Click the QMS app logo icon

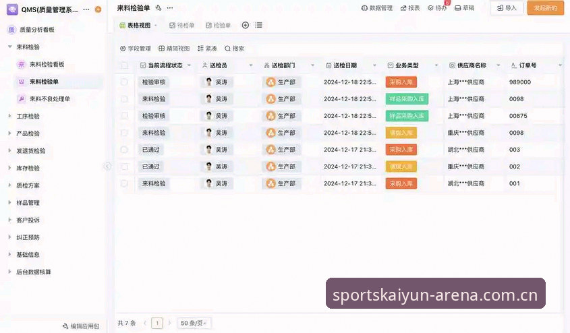pos(12,9)
